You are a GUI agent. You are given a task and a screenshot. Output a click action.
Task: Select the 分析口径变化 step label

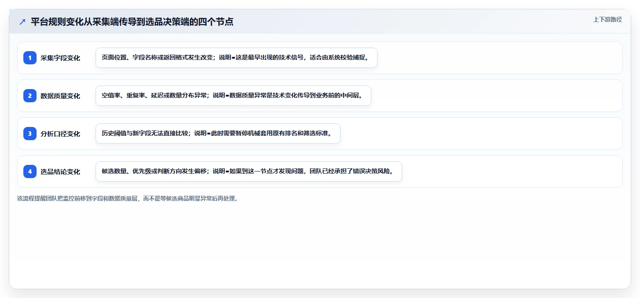60,134
